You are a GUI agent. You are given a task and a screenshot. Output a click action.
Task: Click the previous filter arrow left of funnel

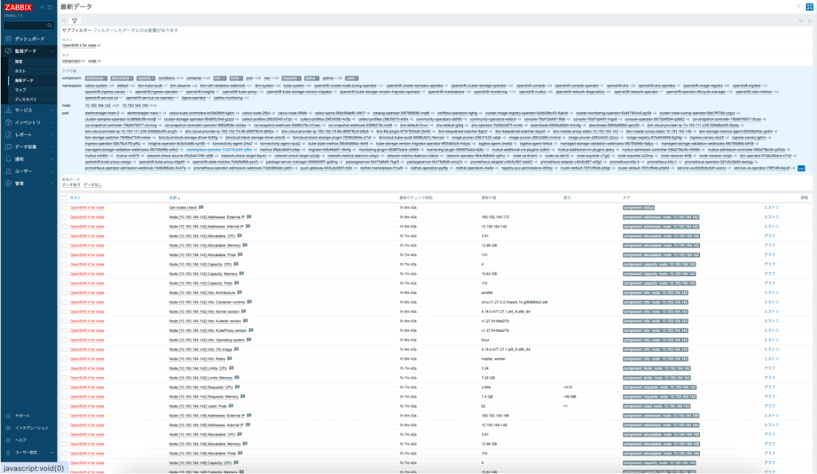(64, 21)
